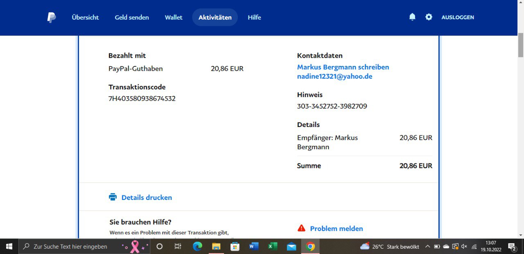Click the nadine12321@yahoo.de email link
The width and height of the screenshot is (524, 254).
coord(334,76)
